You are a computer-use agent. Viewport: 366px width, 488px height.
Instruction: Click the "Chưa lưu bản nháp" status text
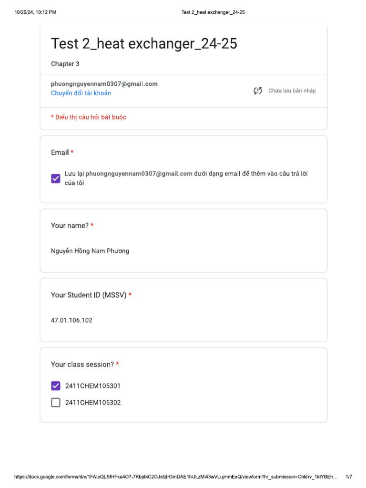pos(292,91)
